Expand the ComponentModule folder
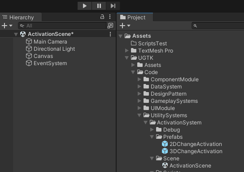 click(139, 79)
